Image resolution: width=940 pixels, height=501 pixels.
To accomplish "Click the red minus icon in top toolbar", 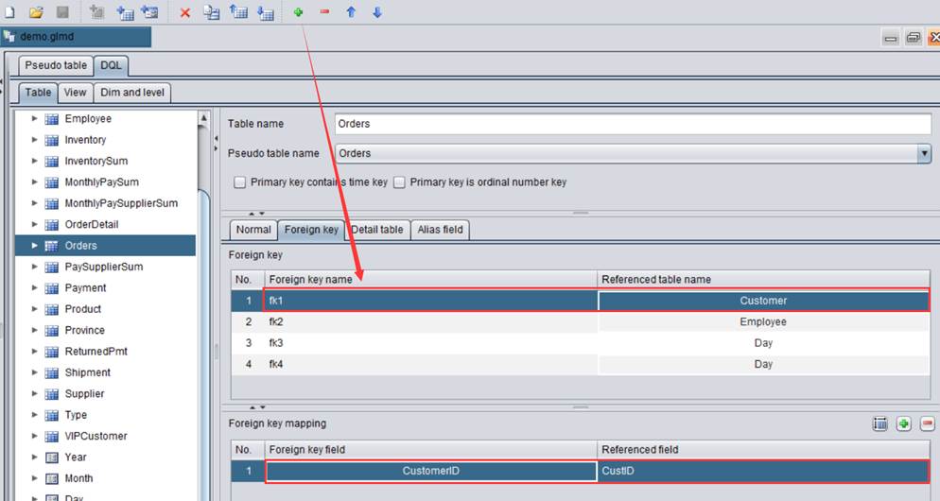I will 324,12.
